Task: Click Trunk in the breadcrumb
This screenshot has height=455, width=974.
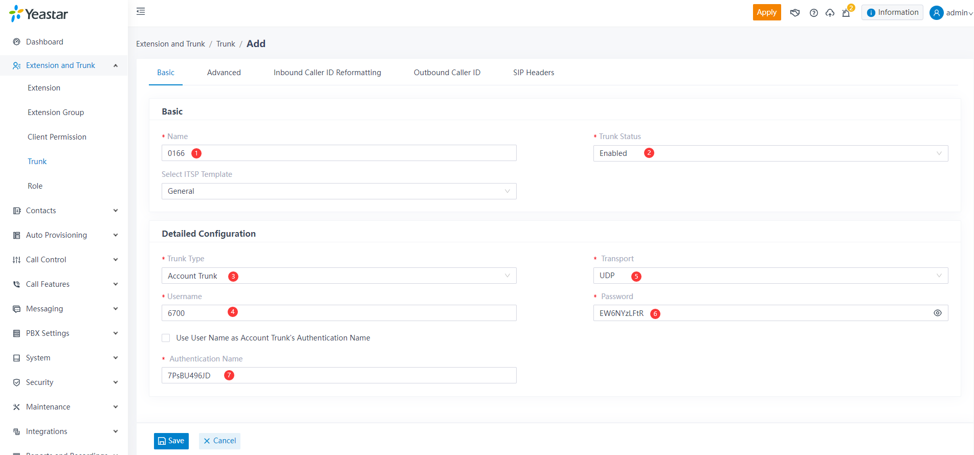Action: tap(226, 44)
